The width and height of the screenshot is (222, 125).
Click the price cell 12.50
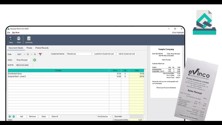115,74
